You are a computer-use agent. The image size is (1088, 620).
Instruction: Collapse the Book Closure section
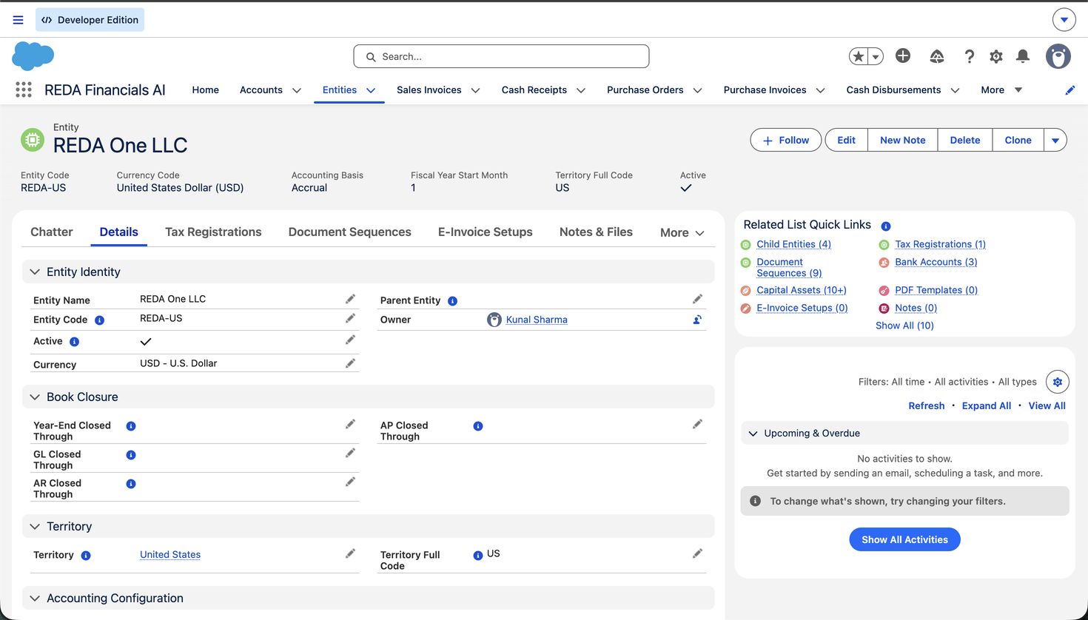click(35, 397)
